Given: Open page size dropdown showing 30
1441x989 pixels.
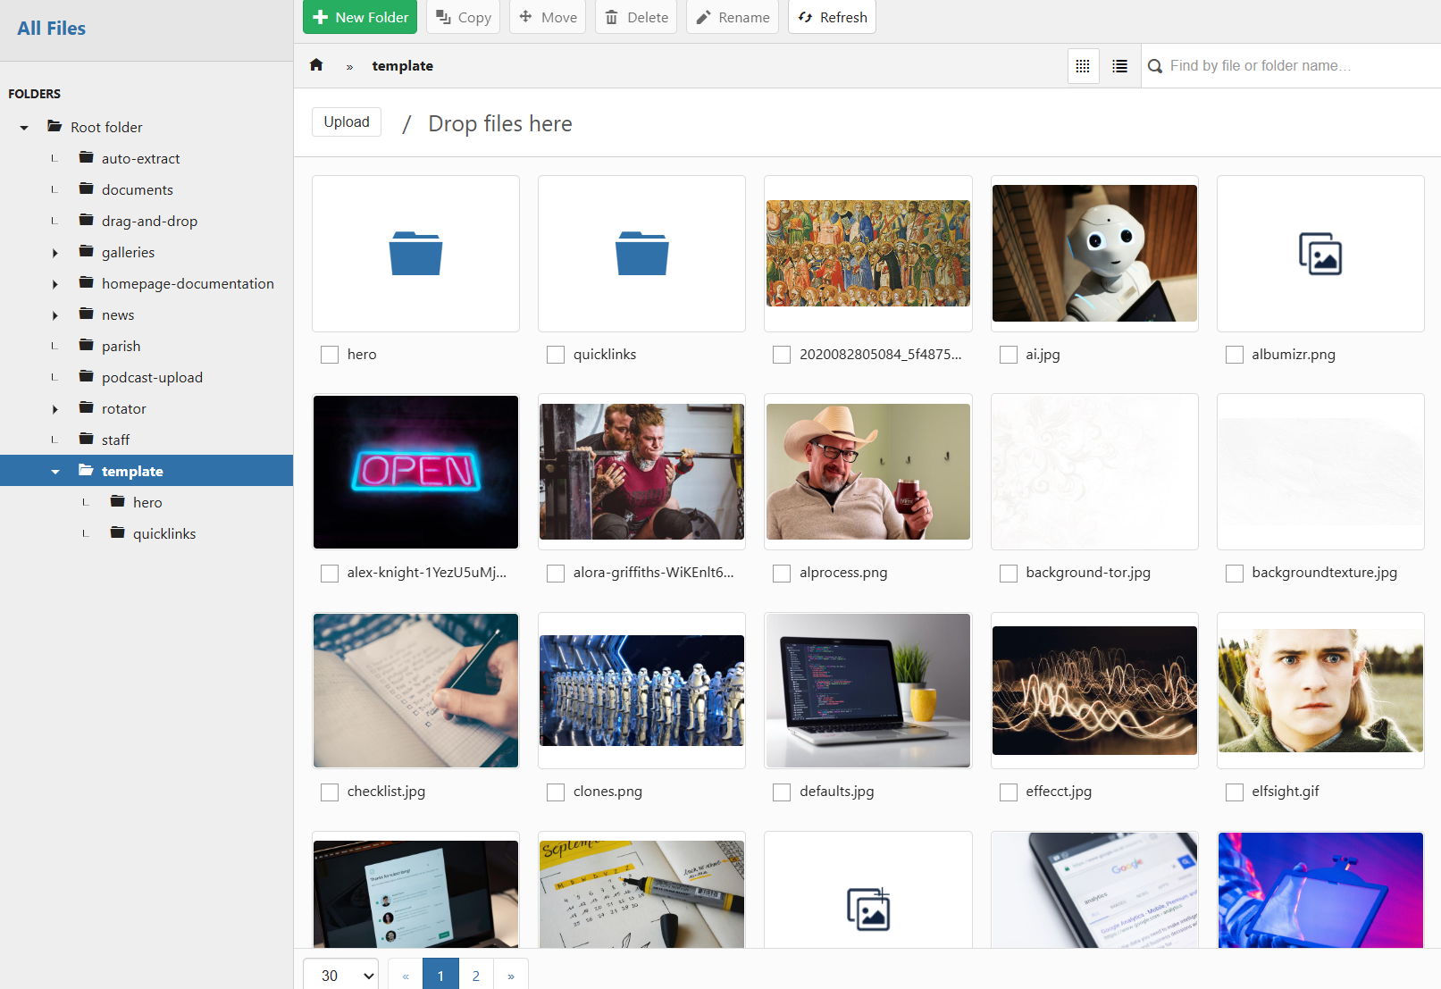Looking at the screenshot, I should pos(340,976).
